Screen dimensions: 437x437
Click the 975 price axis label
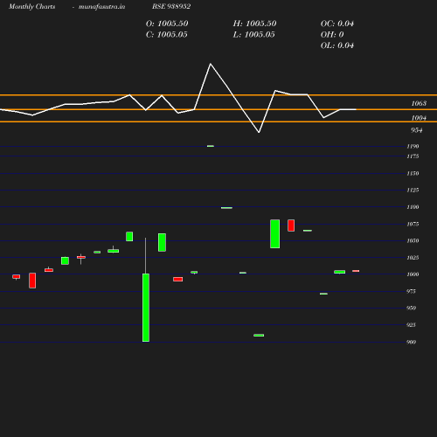tap(411, 291)
